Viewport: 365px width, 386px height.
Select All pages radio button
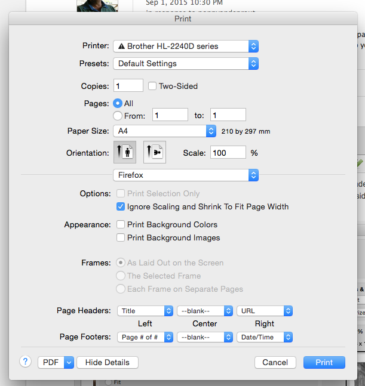[118, 103]
